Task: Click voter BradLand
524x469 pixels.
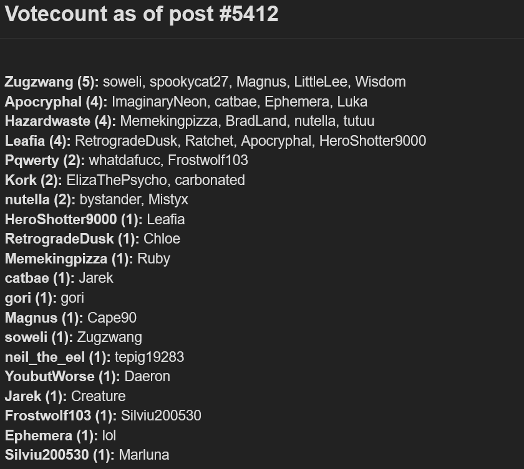Action: (x=256, y=121)
